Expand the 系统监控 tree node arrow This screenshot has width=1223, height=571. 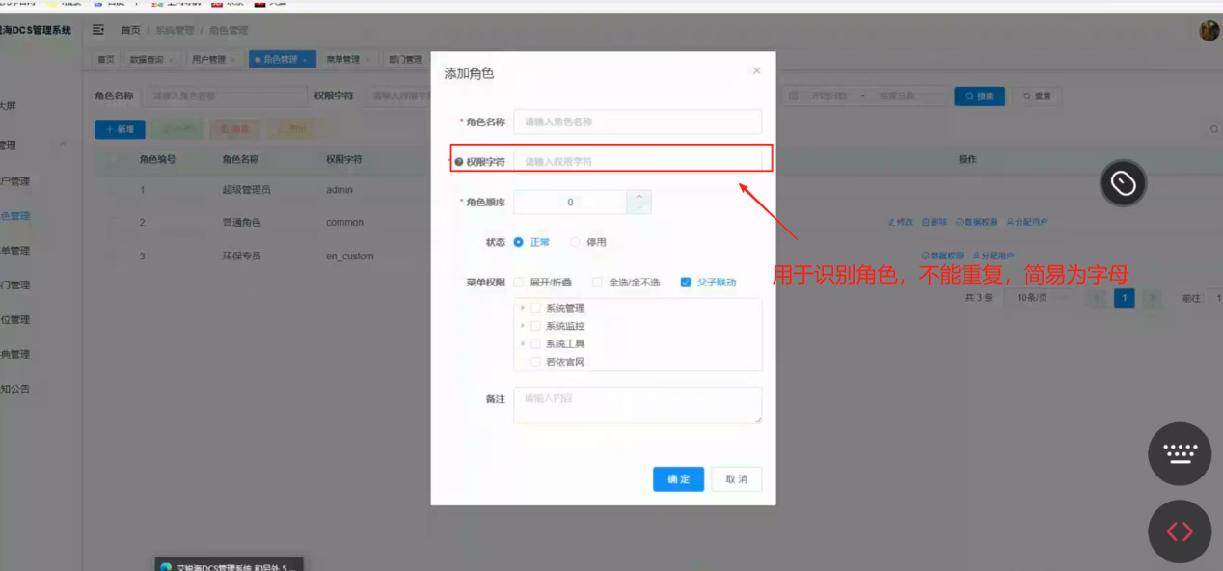(x=523, y=326)
